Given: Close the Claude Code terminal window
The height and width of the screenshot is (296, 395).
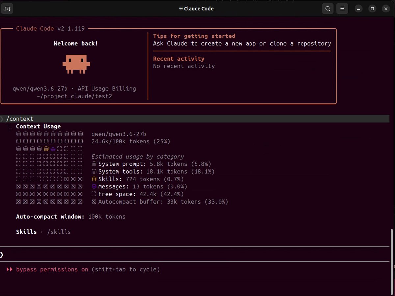Looking at the screenshot, I should 386,9.
